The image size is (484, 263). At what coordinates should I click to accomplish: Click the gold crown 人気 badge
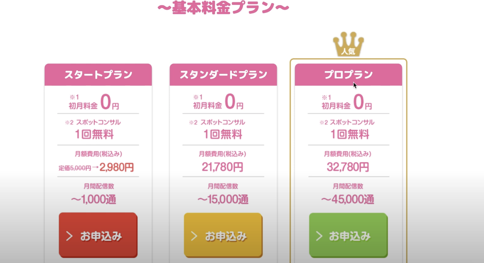(348, 44)
